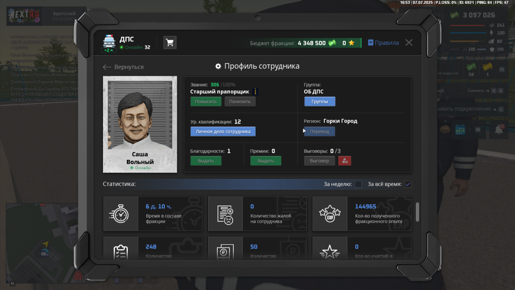Click the gear icon beside Профиль сотрудника
Viewport: 515px width, 290px height.
[218, 66]
